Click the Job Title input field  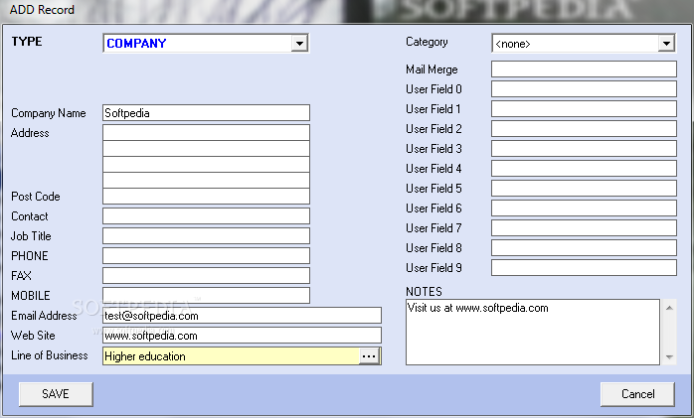(206, 236)
